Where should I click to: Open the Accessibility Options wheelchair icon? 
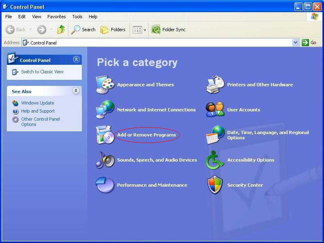215,160
